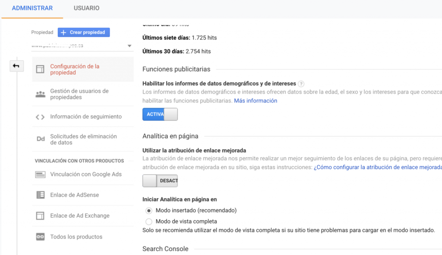442x255 pixels.
Task: Click the back arrow icon in sidebar
Action: point(16,66)
